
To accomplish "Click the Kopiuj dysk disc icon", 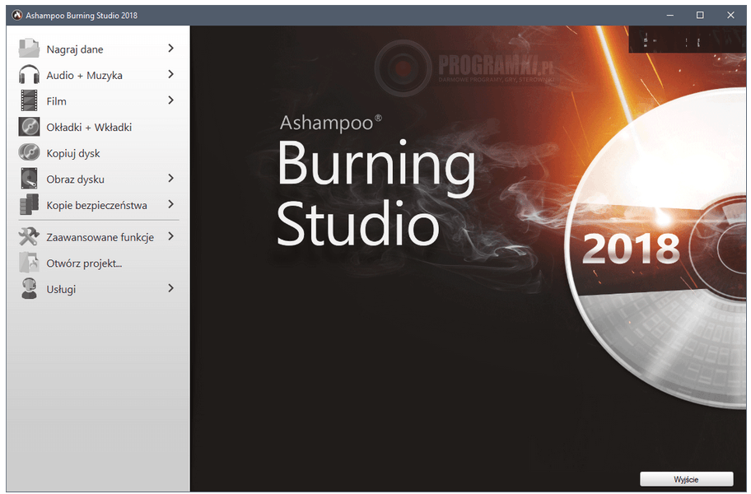I will pyautogui.click(x=29, y=152).
